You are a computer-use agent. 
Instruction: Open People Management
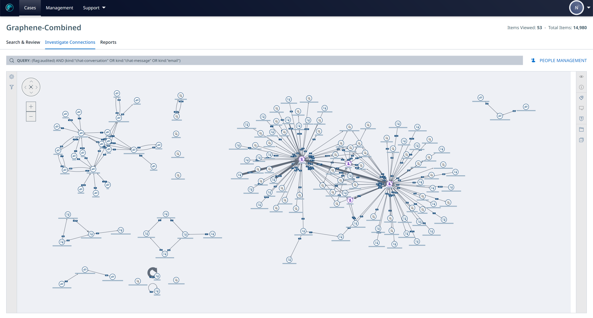559,60
